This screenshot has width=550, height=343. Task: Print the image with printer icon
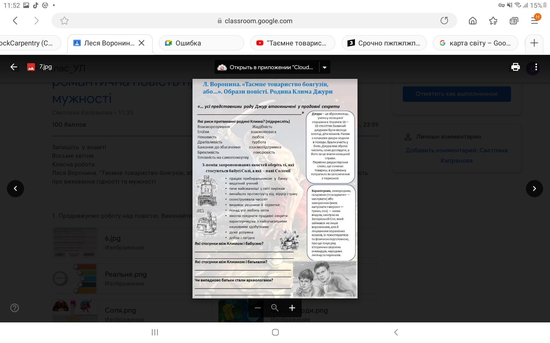point(515,67)
